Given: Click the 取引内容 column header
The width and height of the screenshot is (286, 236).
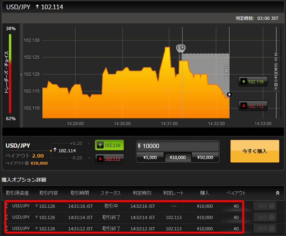Looking at the screenshot, I should click(x=49, y=193).
